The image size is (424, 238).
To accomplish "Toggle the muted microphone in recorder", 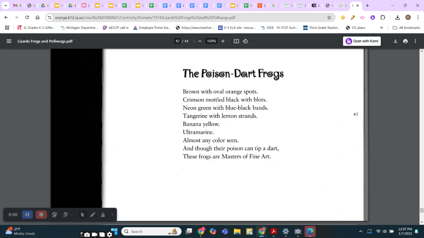I will [65, 215].
